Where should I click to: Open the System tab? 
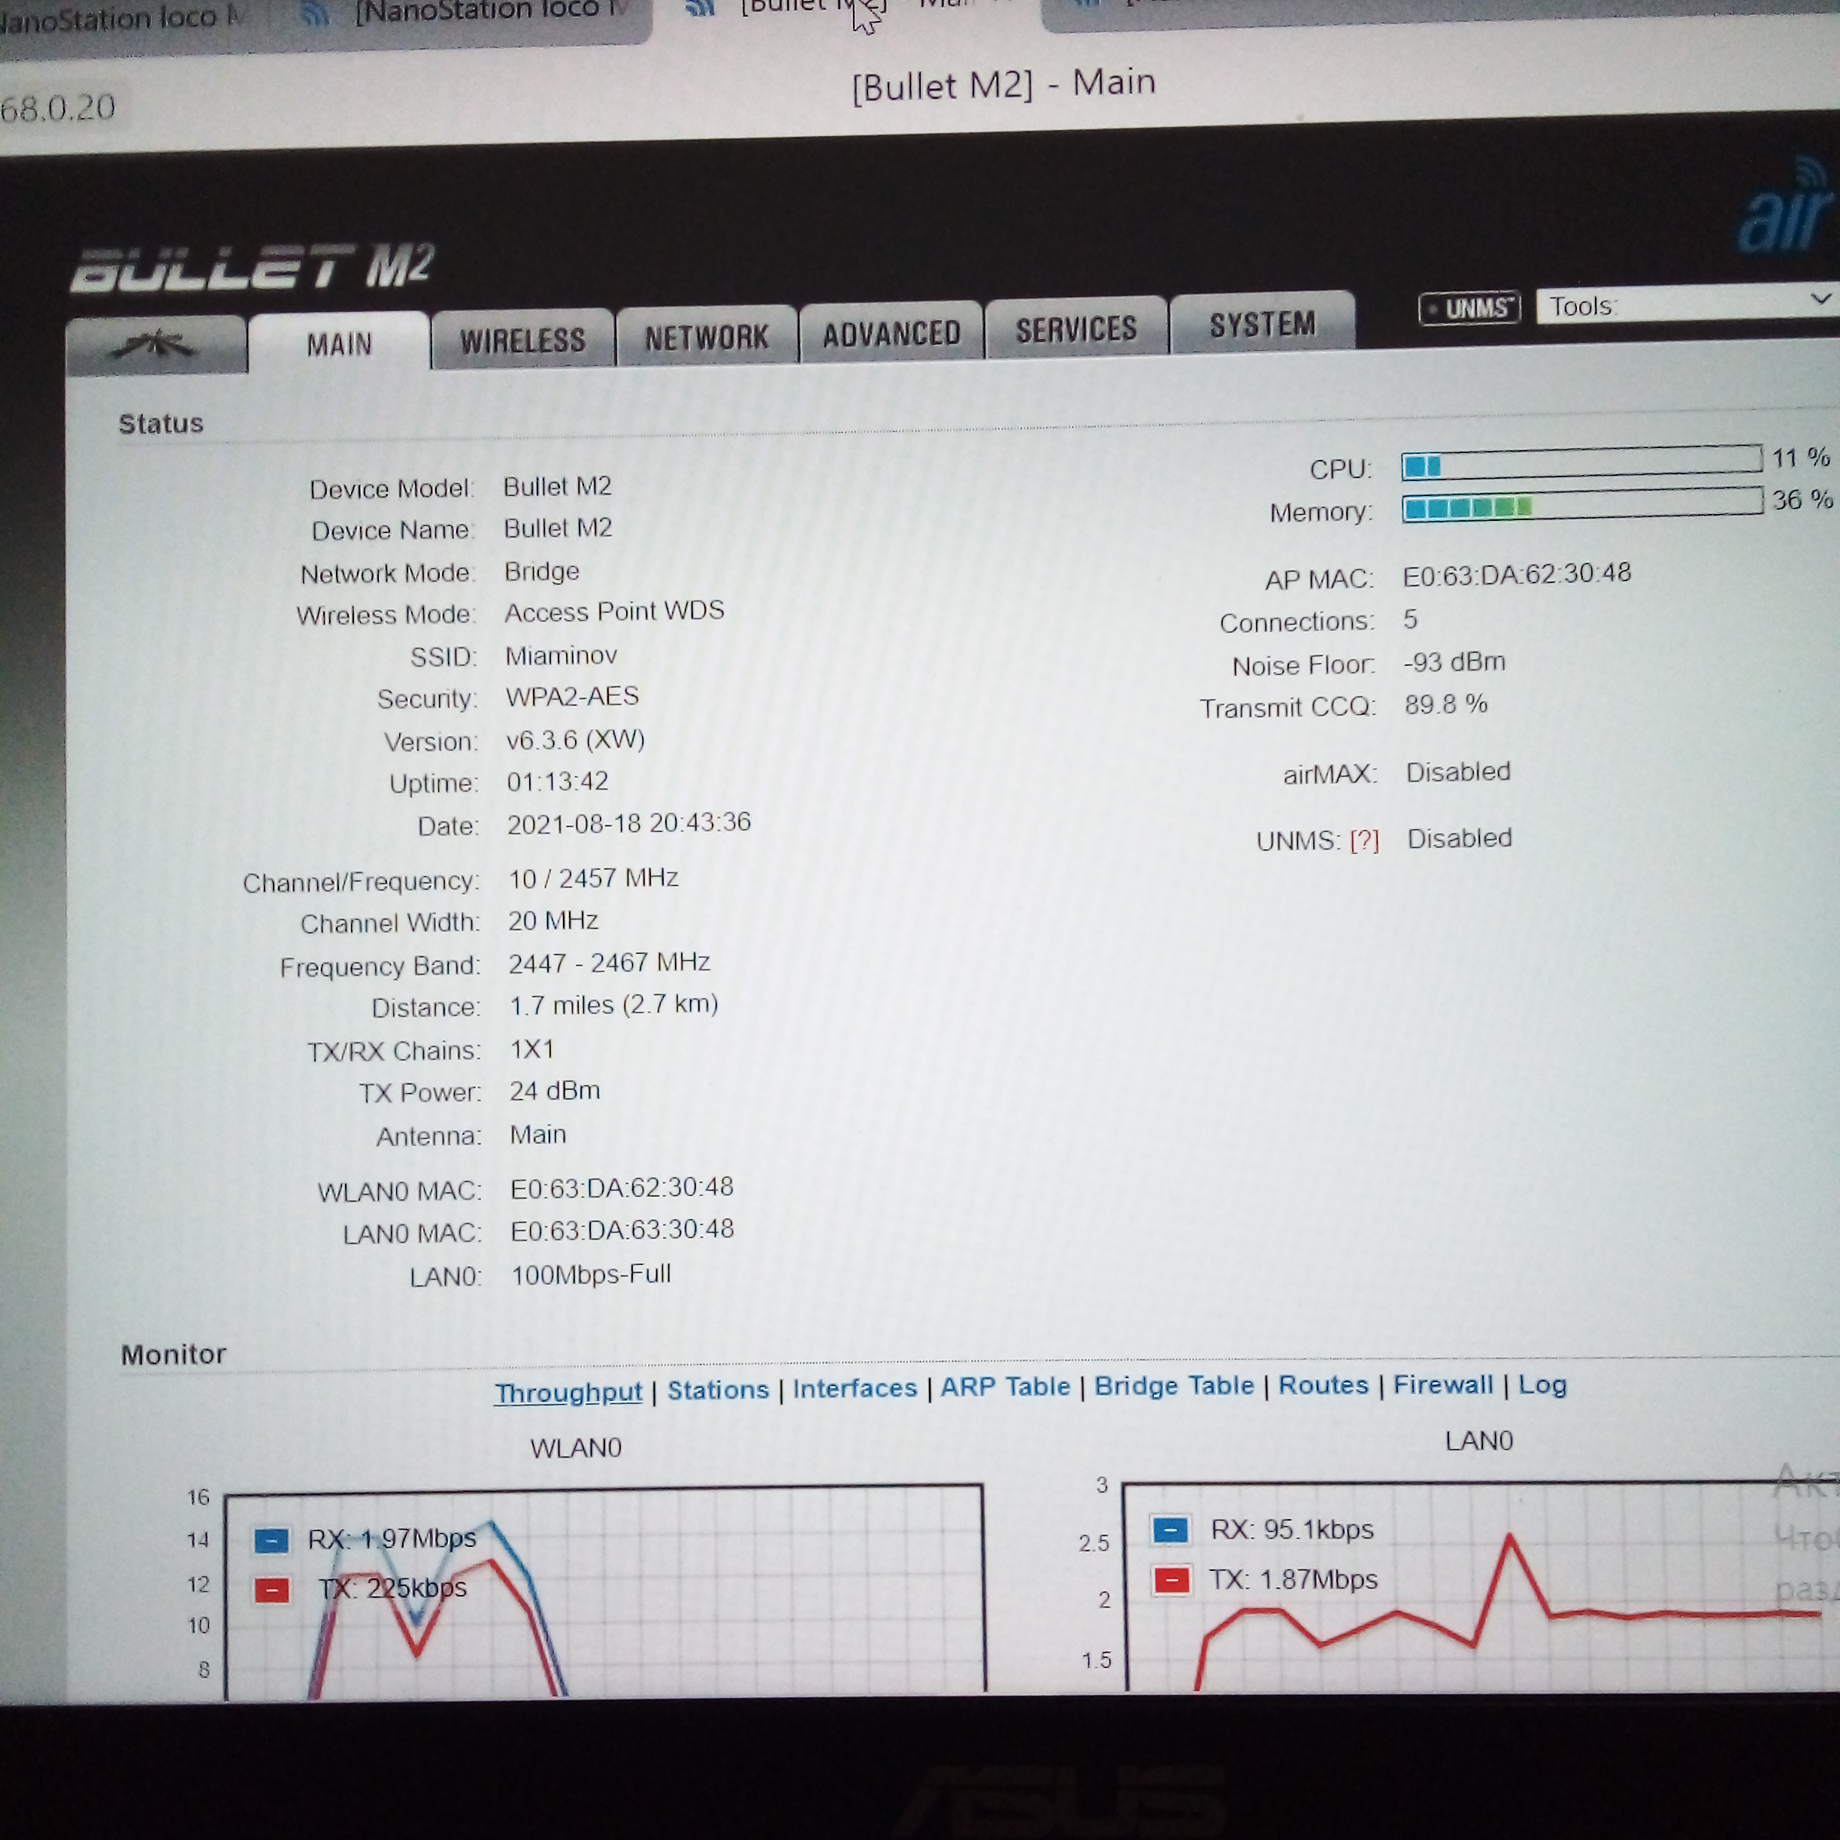click(x=1263, y=325)
